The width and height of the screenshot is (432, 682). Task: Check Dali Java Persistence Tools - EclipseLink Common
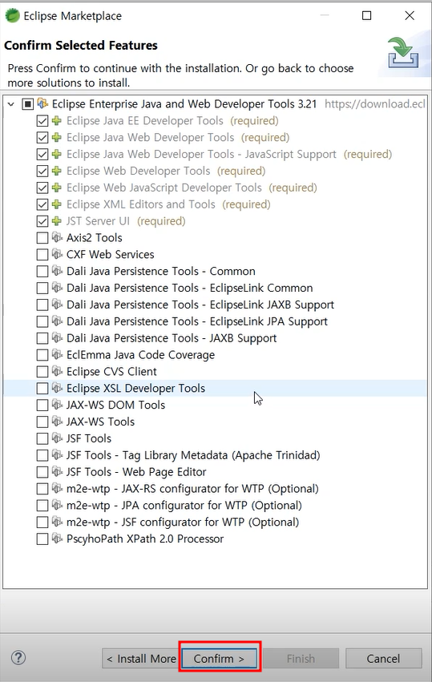[42, 288]
